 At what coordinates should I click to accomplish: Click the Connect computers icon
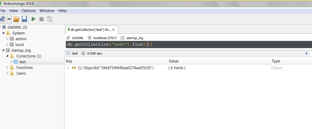click(x=3, y=19)
